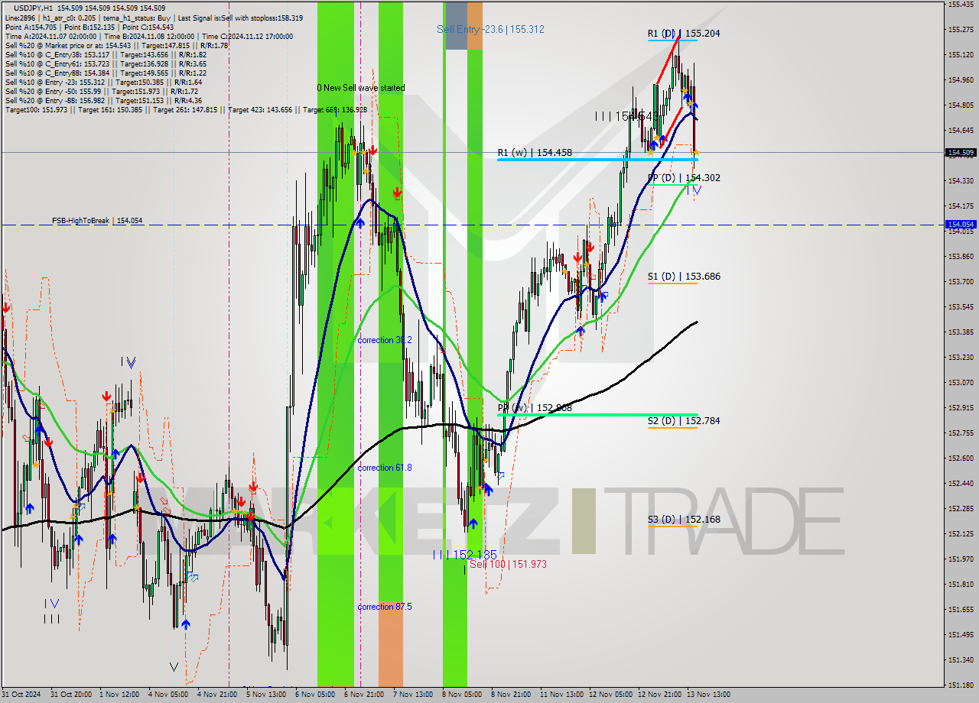
Task: Click the 'Sell Entry -23.6 | 155.312' chart label
Action: pos(490,29)
